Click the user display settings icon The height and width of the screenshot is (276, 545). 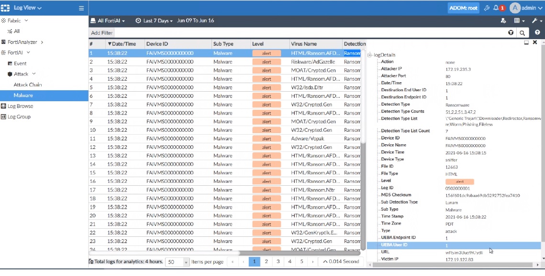point(503,21)
